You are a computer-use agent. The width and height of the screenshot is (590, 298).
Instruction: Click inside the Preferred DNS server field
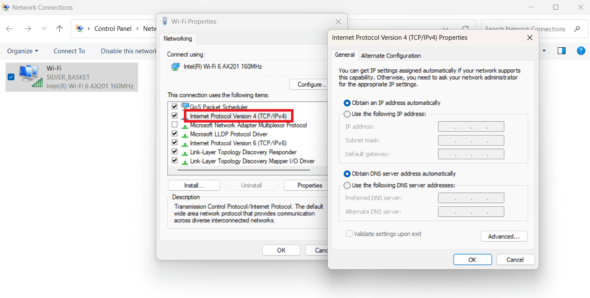471,197
